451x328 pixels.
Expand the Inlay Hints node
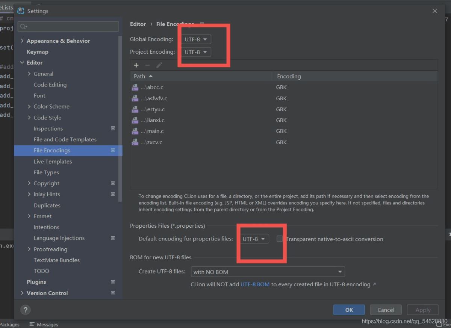pyautogui.click(x=29, y=194)
